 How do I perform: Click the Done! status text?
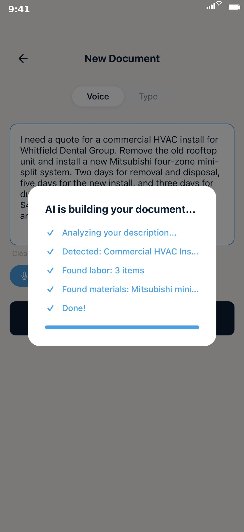[x=74, y=308]
